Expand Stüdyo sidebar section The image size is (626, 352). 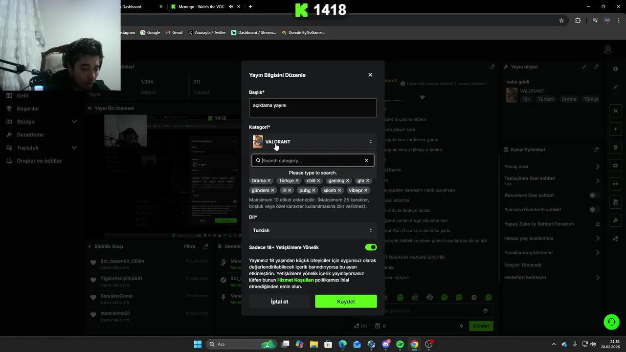point(74,121)
